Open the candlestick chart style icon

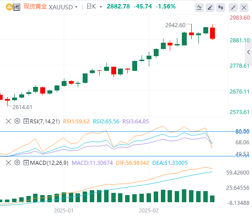pyautogui.click(x=221, y=8)
